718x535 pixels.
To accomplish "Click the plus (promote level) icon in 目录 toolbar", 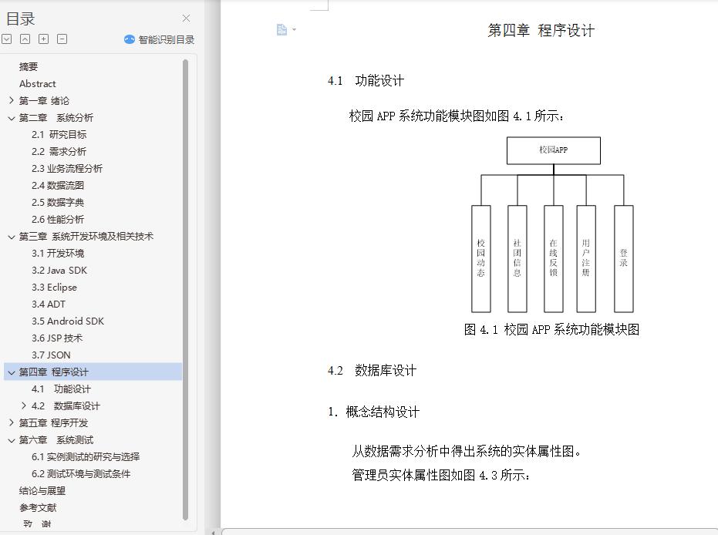I will coord(43,39).
